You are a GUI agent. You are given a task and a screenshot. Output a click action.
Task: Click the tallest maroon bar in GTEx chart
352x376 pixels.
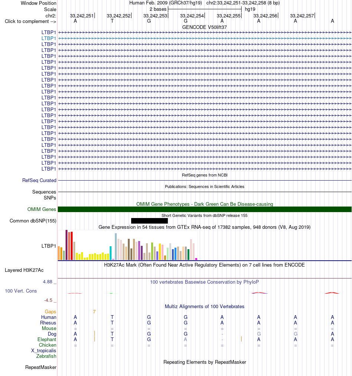(67, 245)
